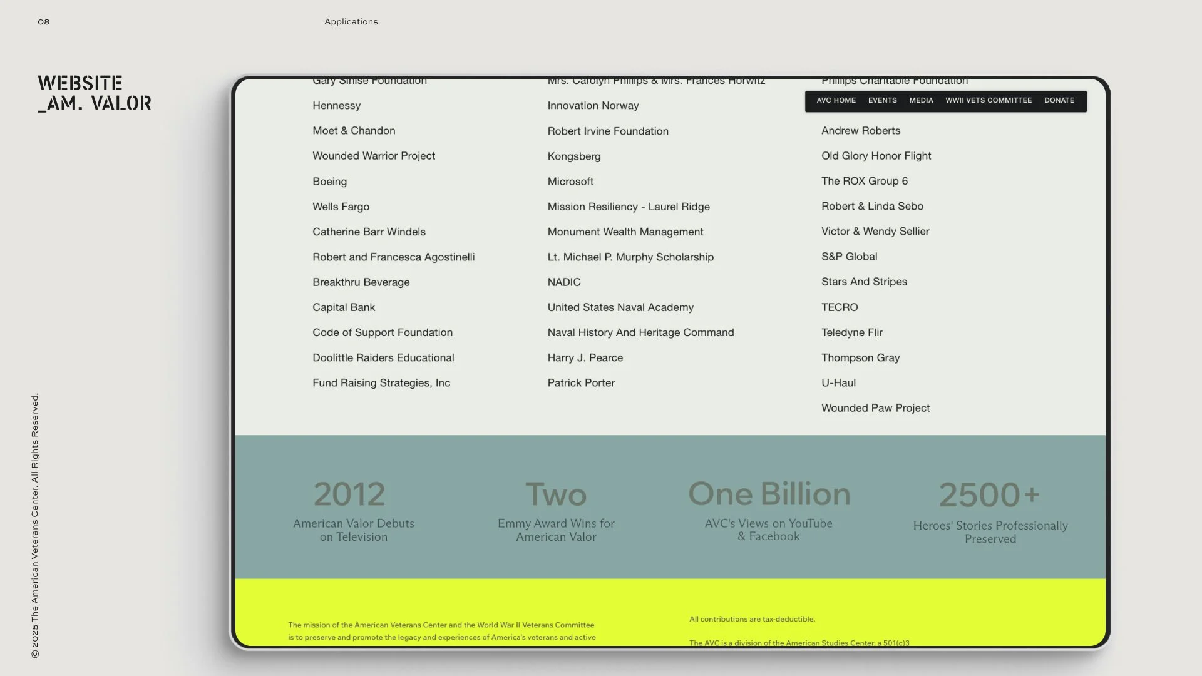Click The ROX Group 6 entry
The image size is (1202, 676).
pyautogui.click(x=865, y=181)
